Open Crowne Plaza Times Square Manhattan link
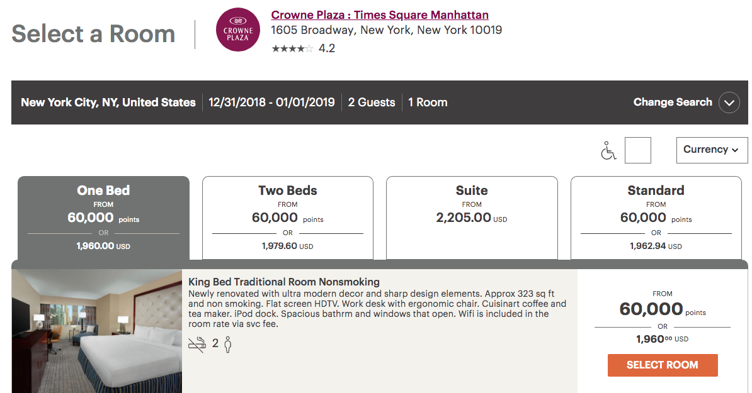This screenshot has width=752, height=393. [380, 15]
